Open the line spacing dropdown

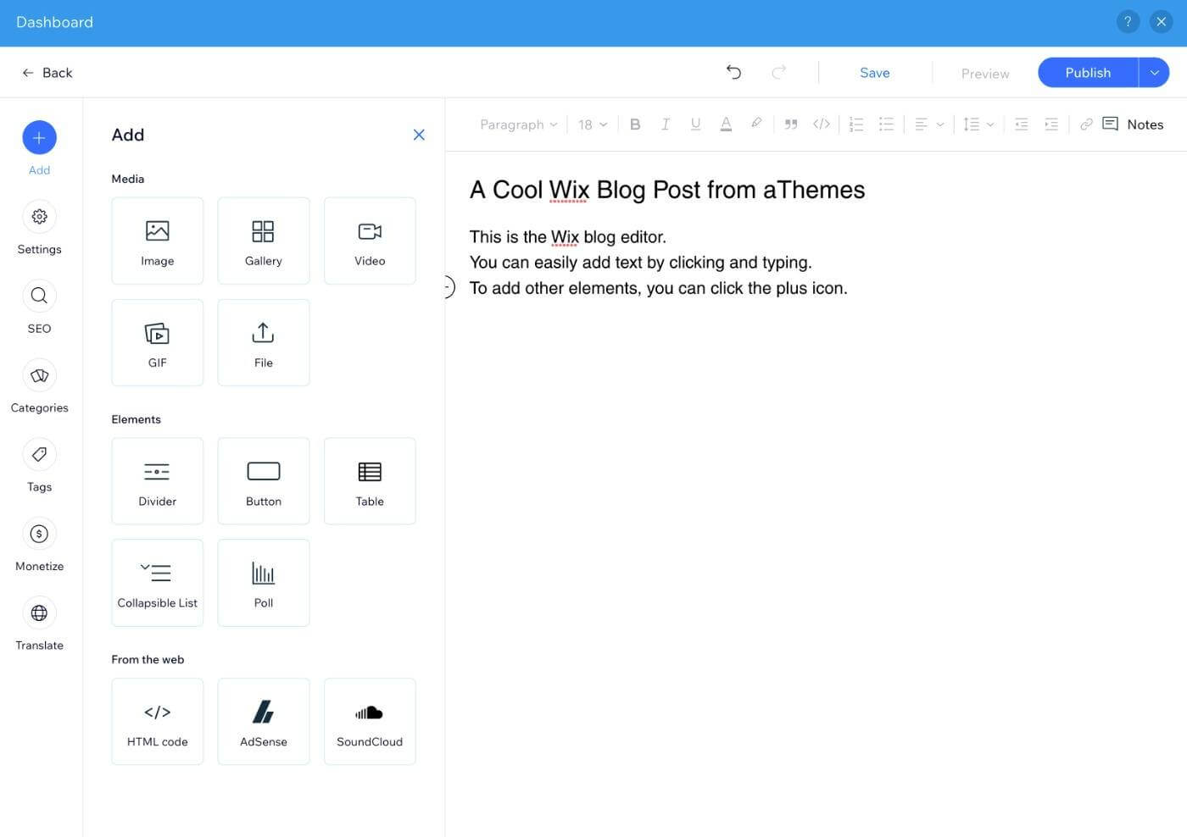pyautogui.click(x=978, y=125)
